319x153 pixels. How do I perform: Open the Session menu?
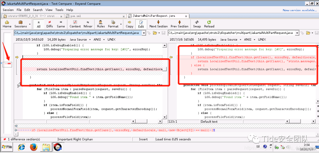[8, 10]
